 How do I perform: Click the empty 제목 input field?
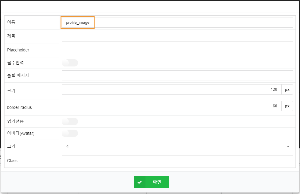(177, 36)
